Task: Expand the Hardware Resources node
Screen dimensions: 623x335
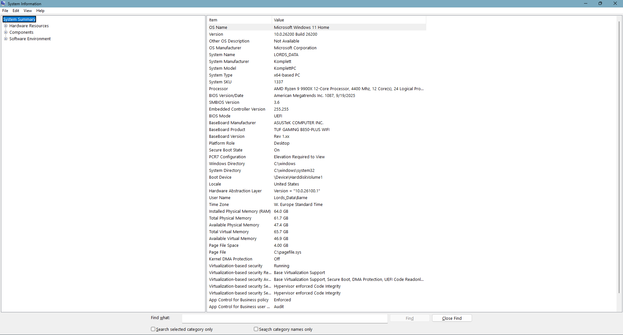Action: (6, 26)
